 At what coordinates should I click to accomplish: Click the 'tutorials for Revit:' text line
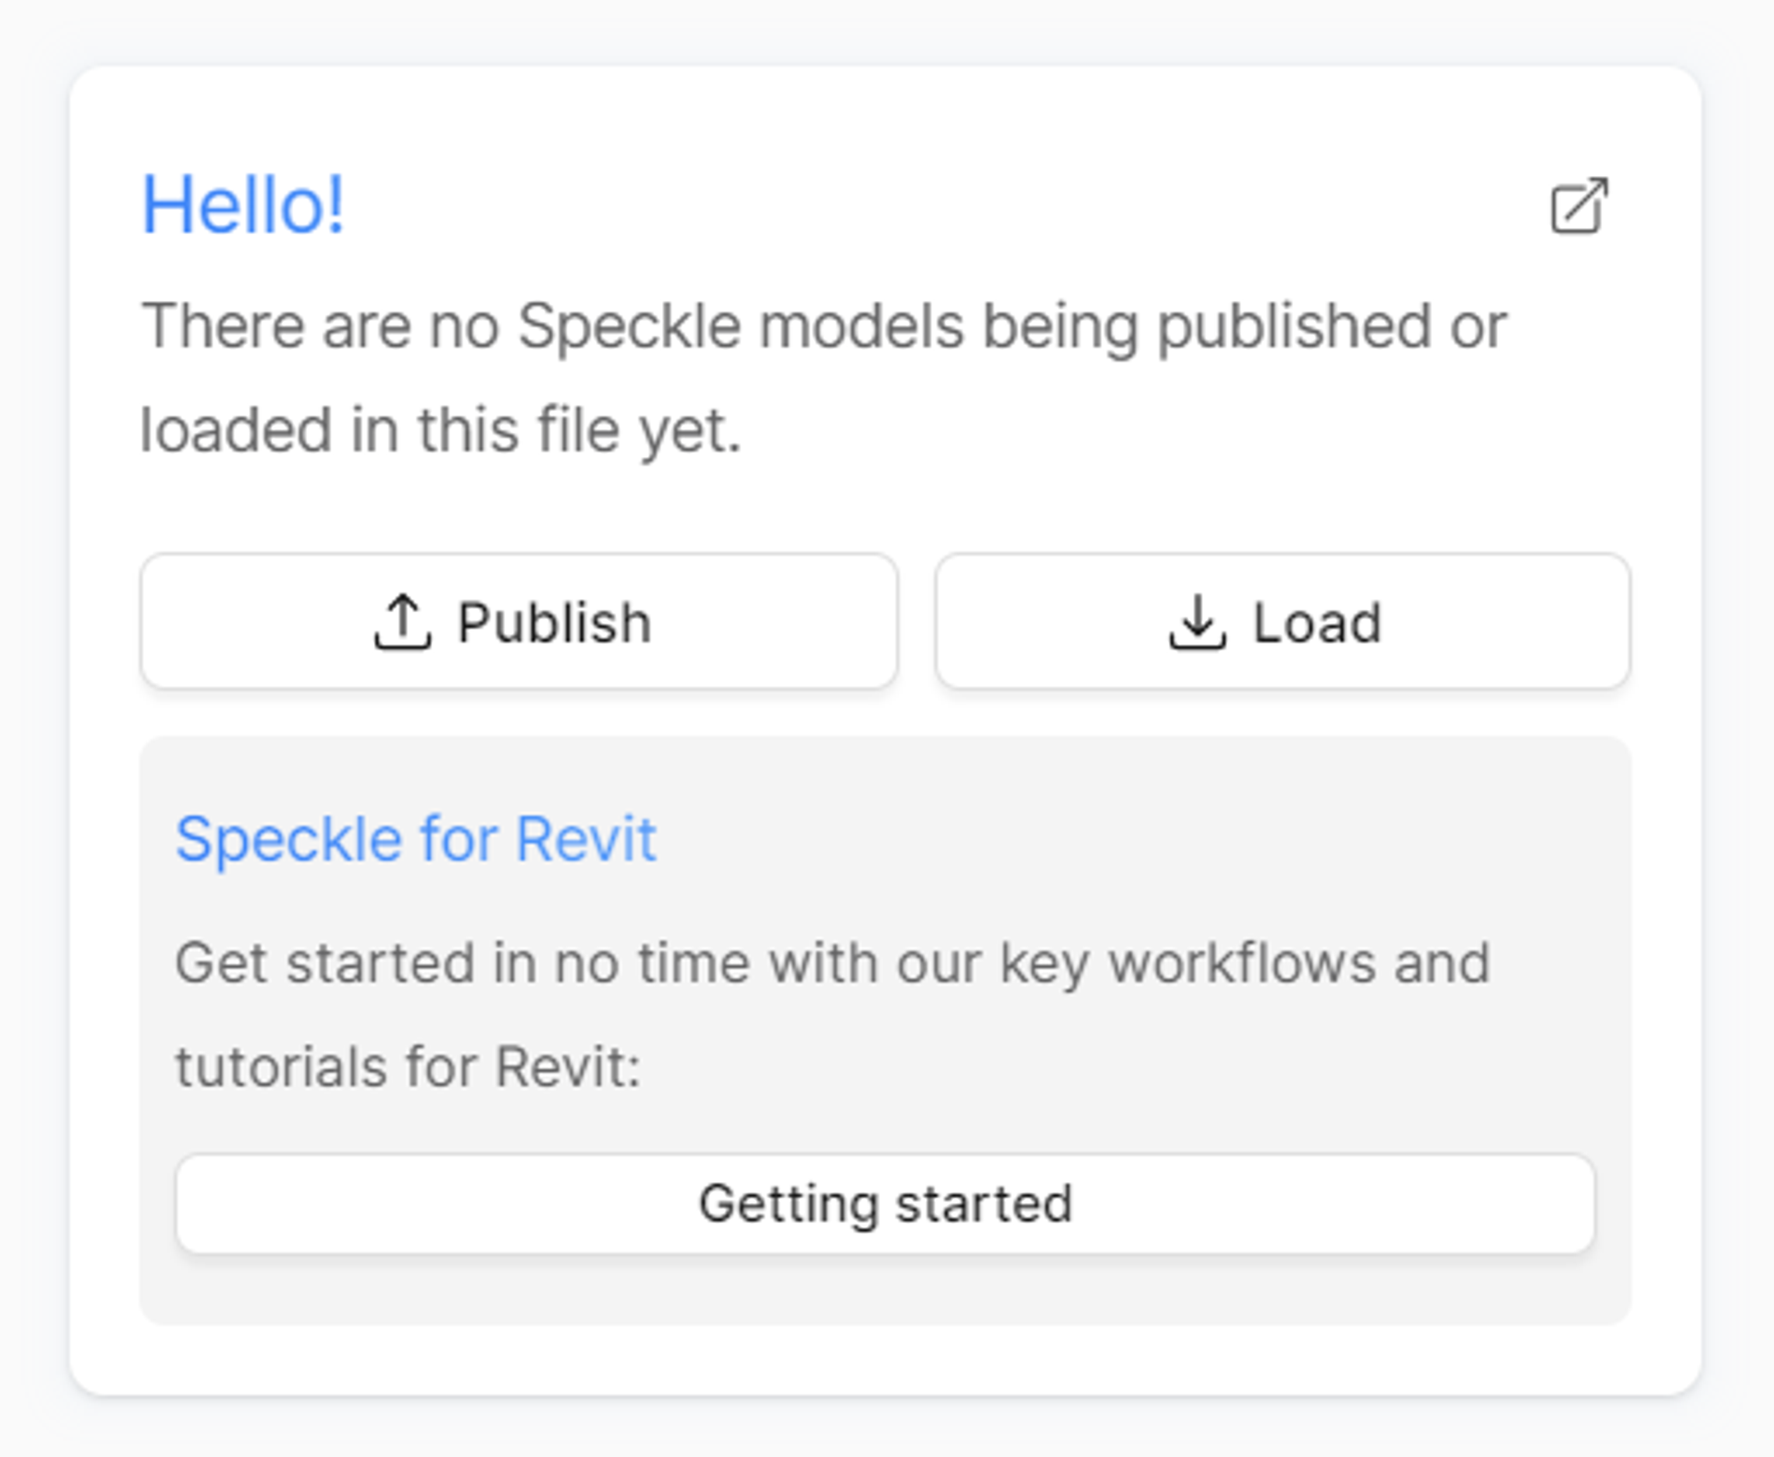coord(408,1067)
